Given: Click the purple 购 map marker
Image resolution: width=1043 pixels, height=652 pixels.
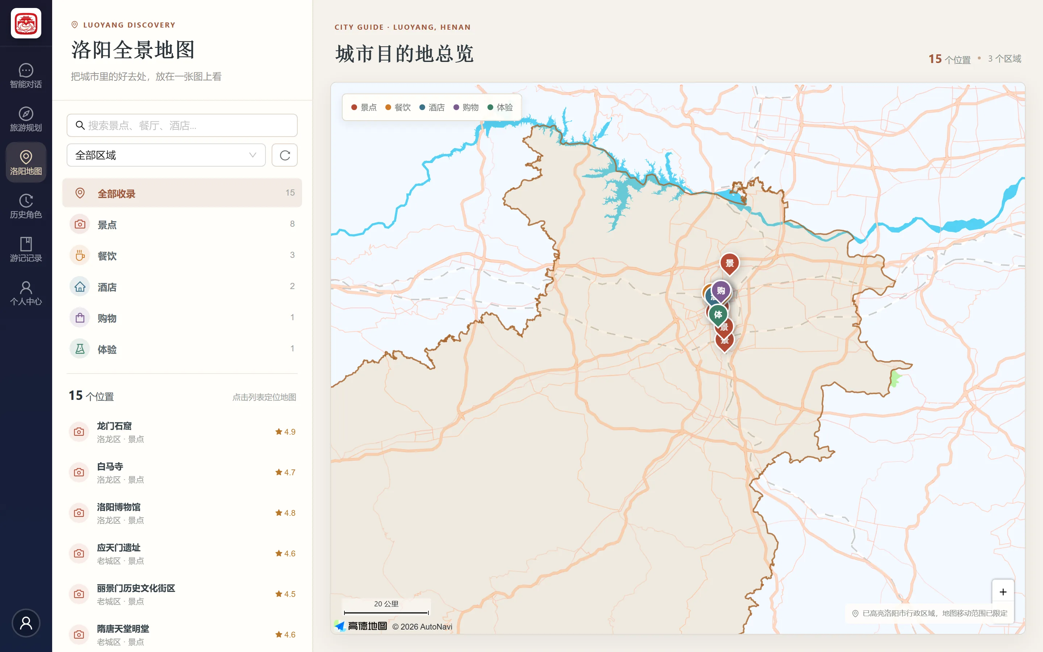Looking at the screenshot, I should [721, 292].
